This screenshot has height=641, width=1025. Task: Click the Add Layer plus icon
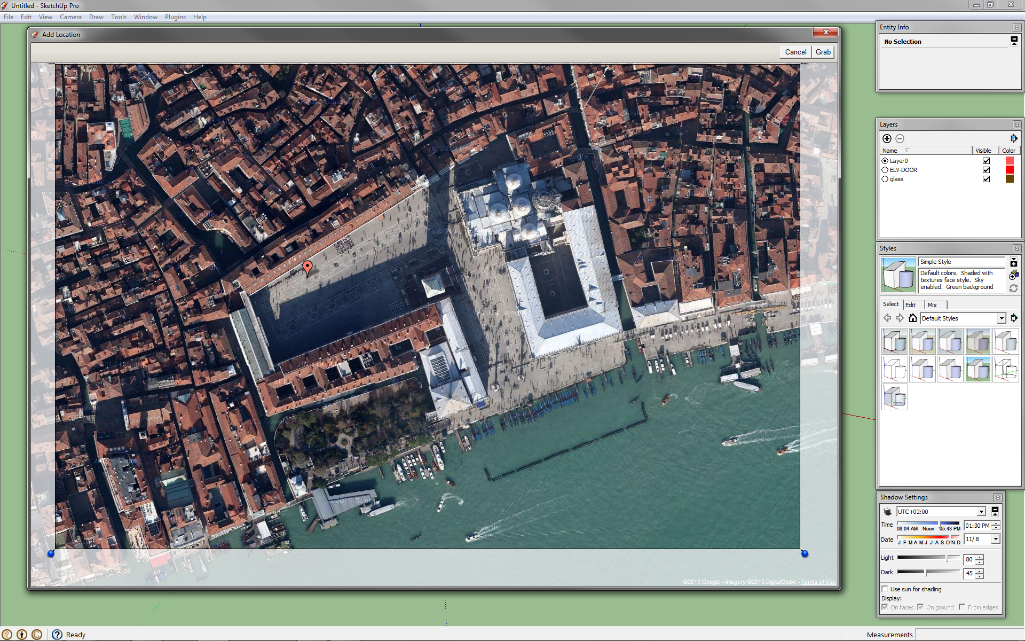point(887,139)
